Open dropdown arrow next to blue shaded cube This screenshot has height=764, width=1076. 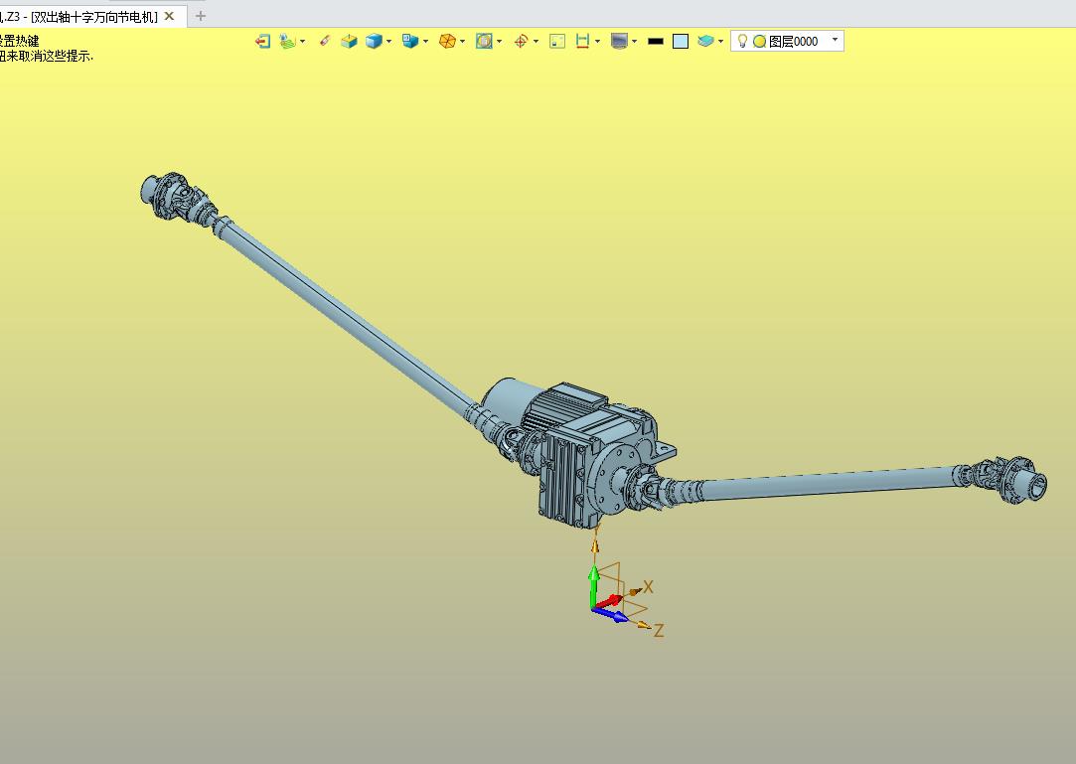(389, 41)
